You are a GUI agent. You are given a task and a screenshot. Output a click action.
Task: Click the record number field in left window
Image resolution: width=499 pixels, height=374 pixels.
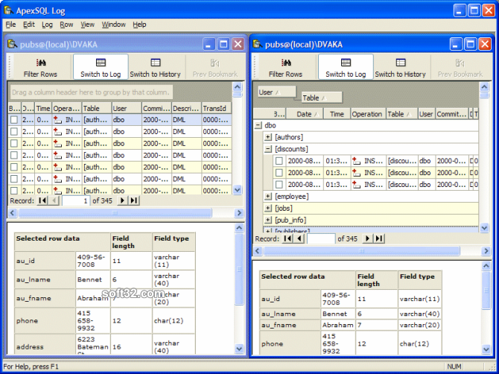pyautogui.click(x=76, y=200)
